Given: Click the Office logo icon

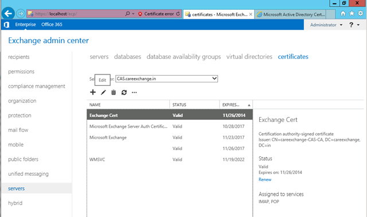Looking at the screenshot, I should [6, 25].
